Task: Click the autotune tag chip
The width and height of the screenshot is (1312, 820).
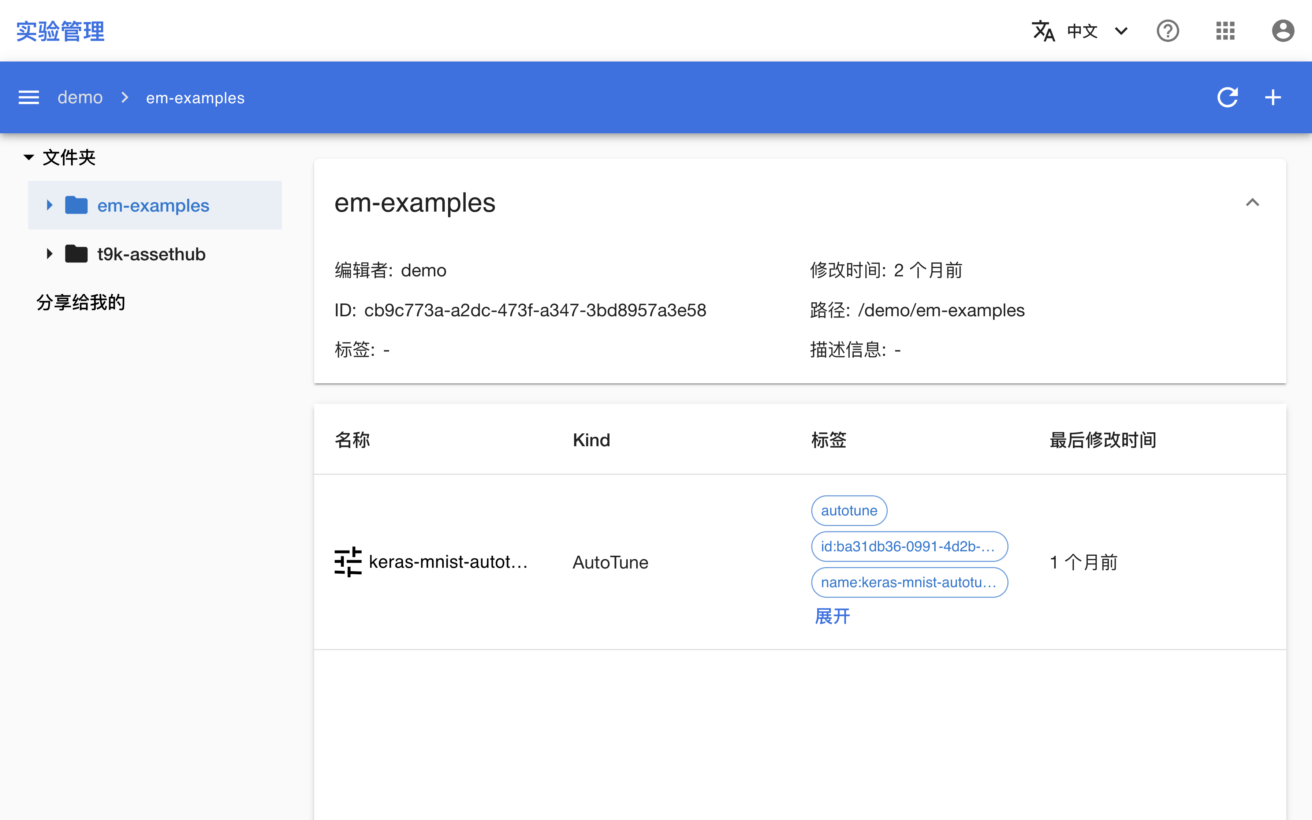Action: pos(849,510)
